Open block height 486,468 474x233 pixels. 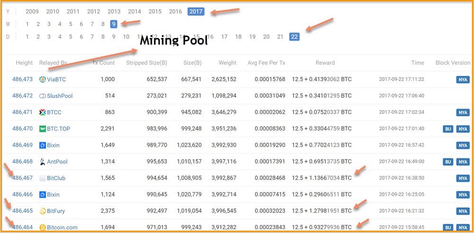(x=22, y=162)
